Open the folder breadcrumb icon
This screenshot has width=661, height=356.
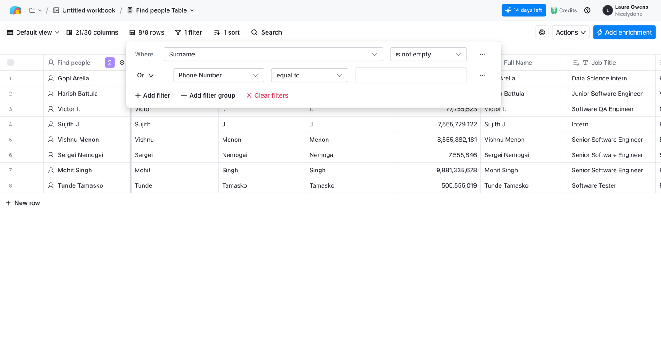point(32,10)
